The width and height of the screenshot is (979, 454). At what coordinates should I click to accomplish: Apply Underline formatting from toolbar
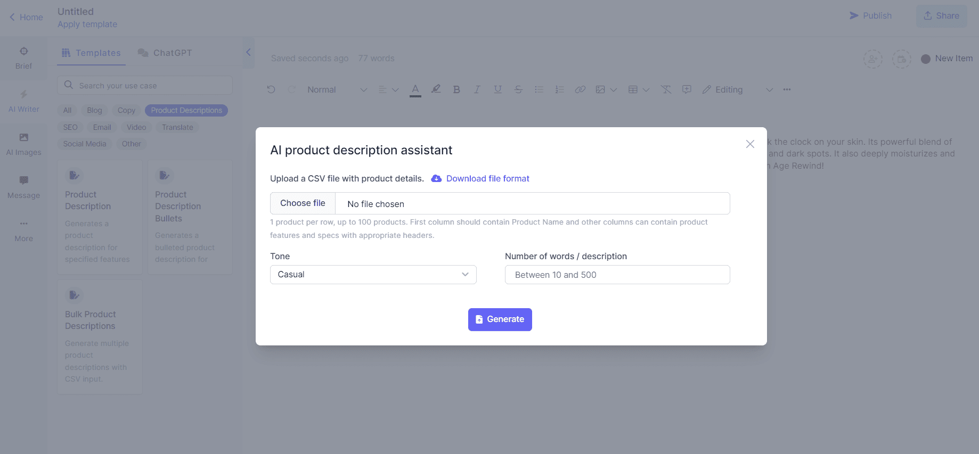point(497,90)
